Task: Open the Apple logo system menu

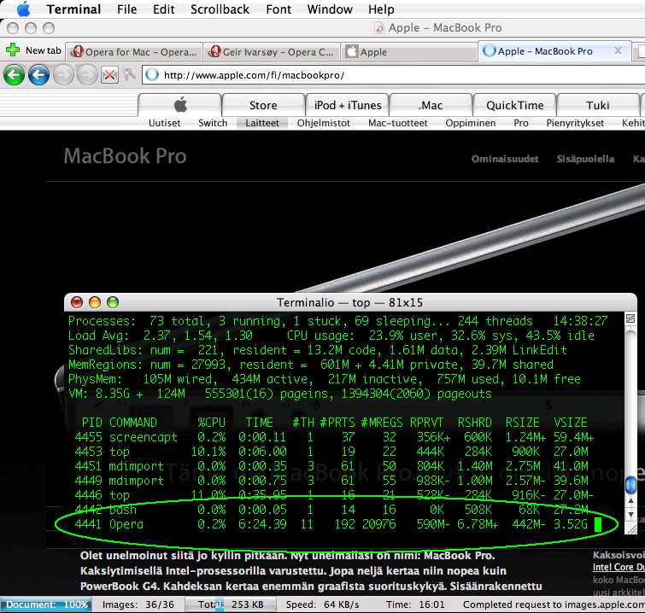Action: click(x=22, y=10)
